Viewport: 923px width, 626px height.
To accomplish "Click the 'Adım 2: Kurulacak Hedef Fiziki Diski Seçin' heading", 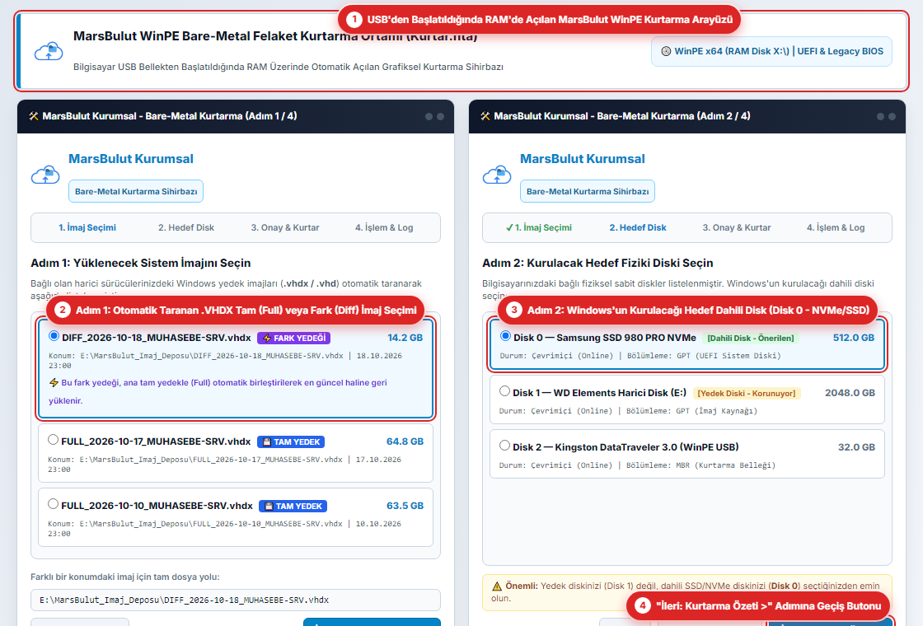I will 597,263.
